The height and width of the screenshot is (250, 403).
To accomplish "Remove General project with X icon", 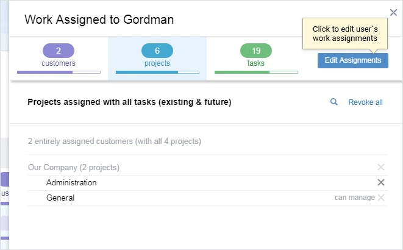I will pos(381,198).
